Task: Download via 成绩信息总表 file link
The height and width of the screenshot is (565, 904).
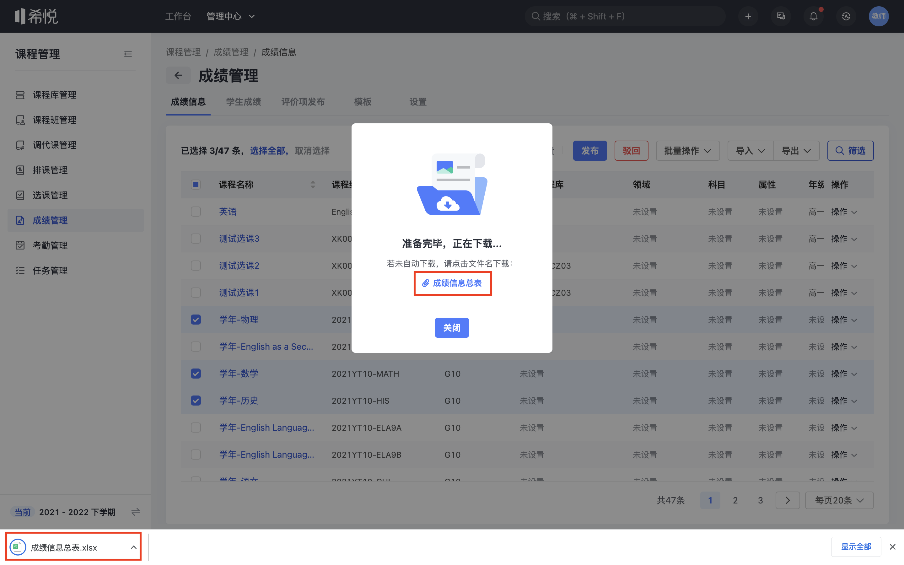Action: point(452,283)
